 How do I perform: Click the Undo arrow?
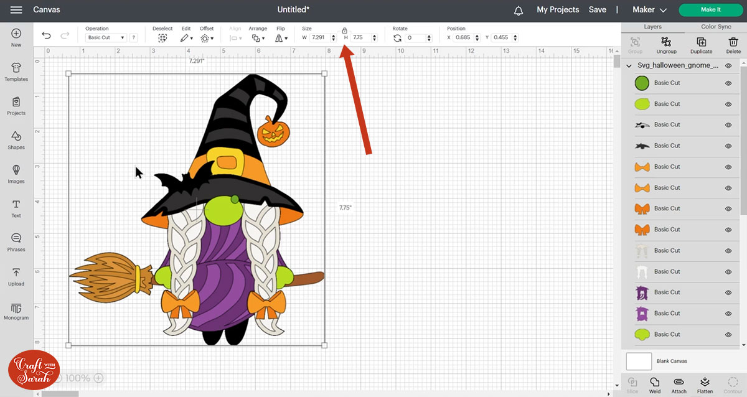(46, 36)
